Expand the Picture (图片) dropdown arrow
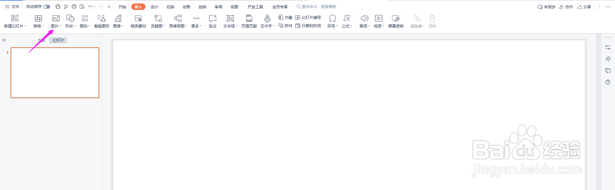The image size is (615, 190). pyautogui.click(x=60, y=26)
